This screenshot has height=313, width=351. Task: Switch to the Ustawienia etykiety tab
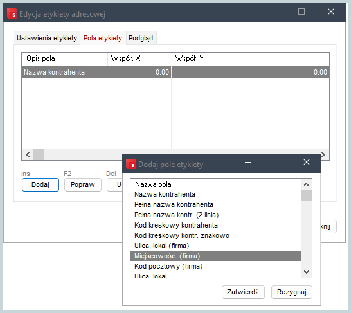click(47, 39)
